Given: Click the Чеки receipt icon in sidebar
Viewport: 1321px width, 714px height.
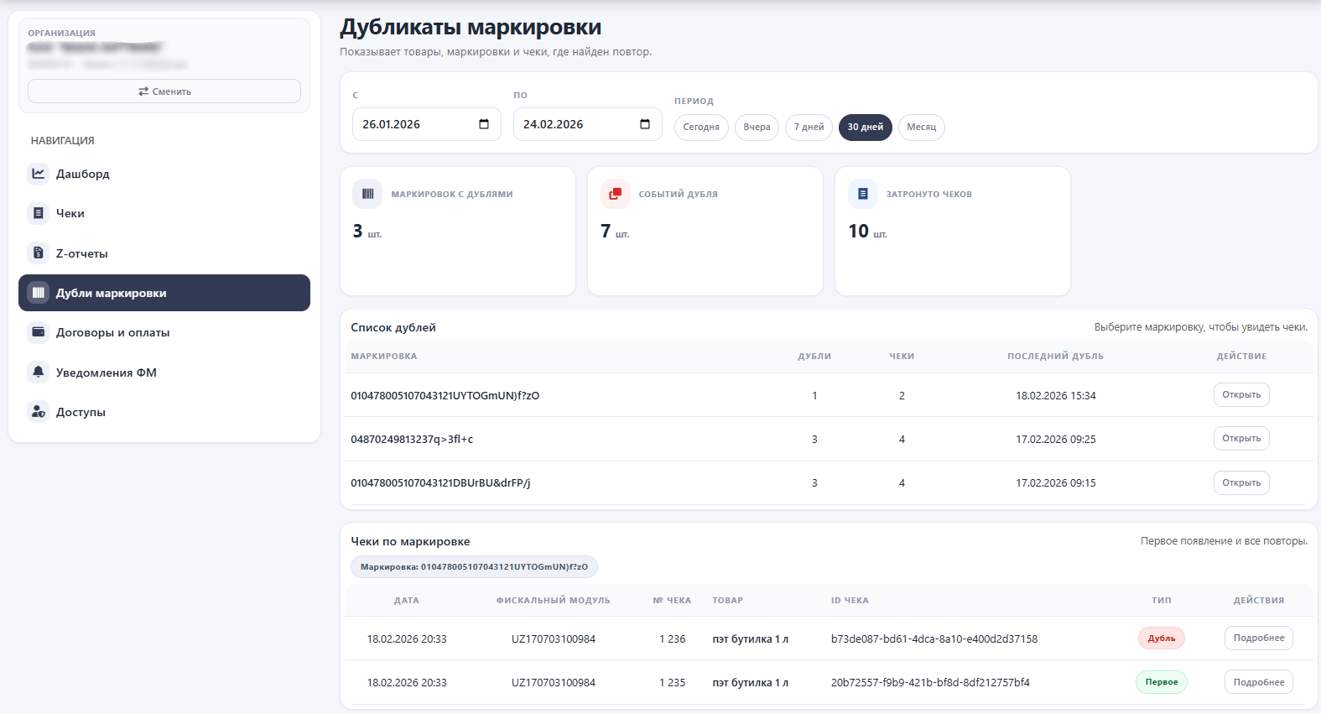Looking at the screenshot, I should tap(39, 213).
